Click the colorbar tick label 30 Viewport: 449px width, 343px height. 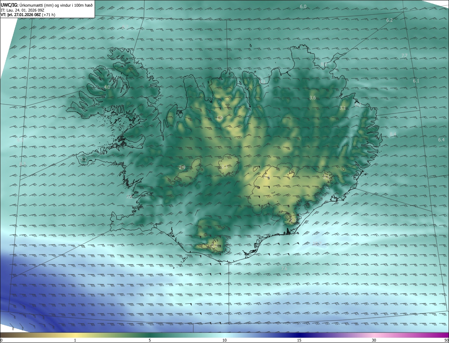(x=374, y=340)
